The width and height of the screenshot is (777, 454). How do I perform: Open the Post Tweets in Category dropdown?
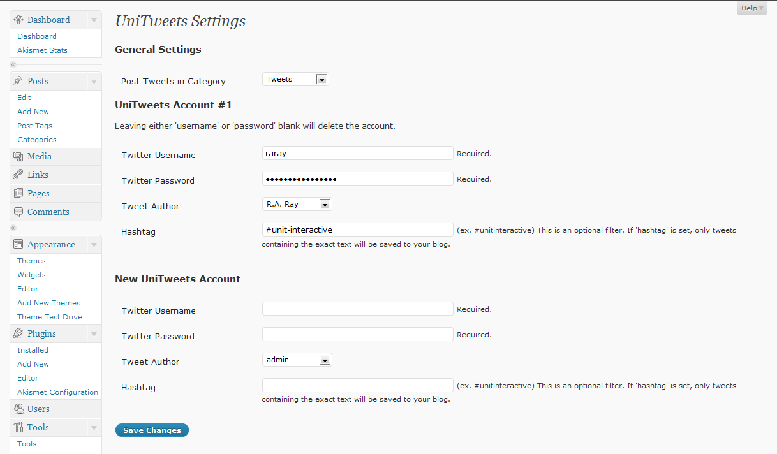(295, 79)
